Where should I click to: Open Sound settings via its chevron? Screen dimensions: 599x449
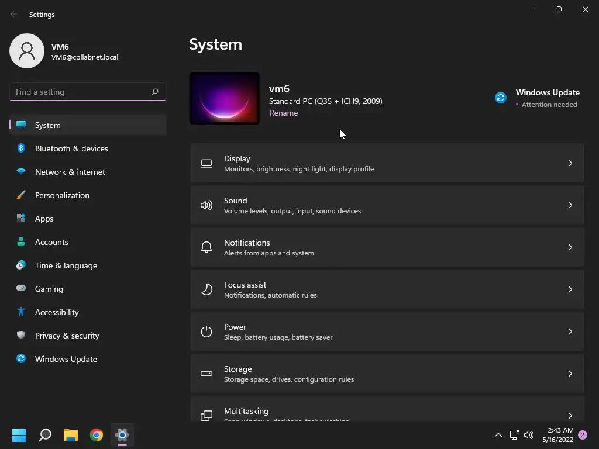570,205
